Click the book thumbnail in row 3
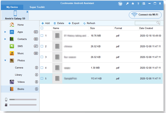Screen dimensions: 166x113 (x=57, y=57)
